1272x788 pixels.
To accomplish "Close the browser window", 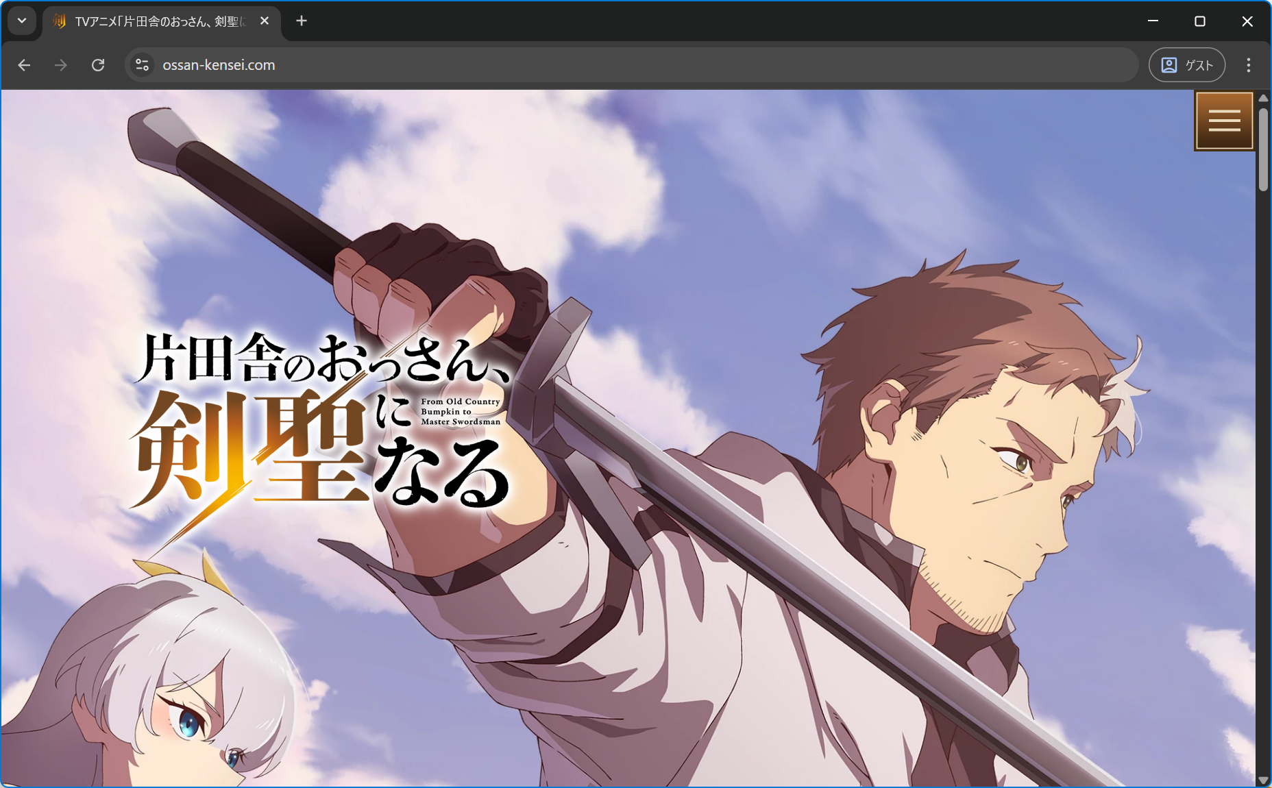I will 1247,21.
